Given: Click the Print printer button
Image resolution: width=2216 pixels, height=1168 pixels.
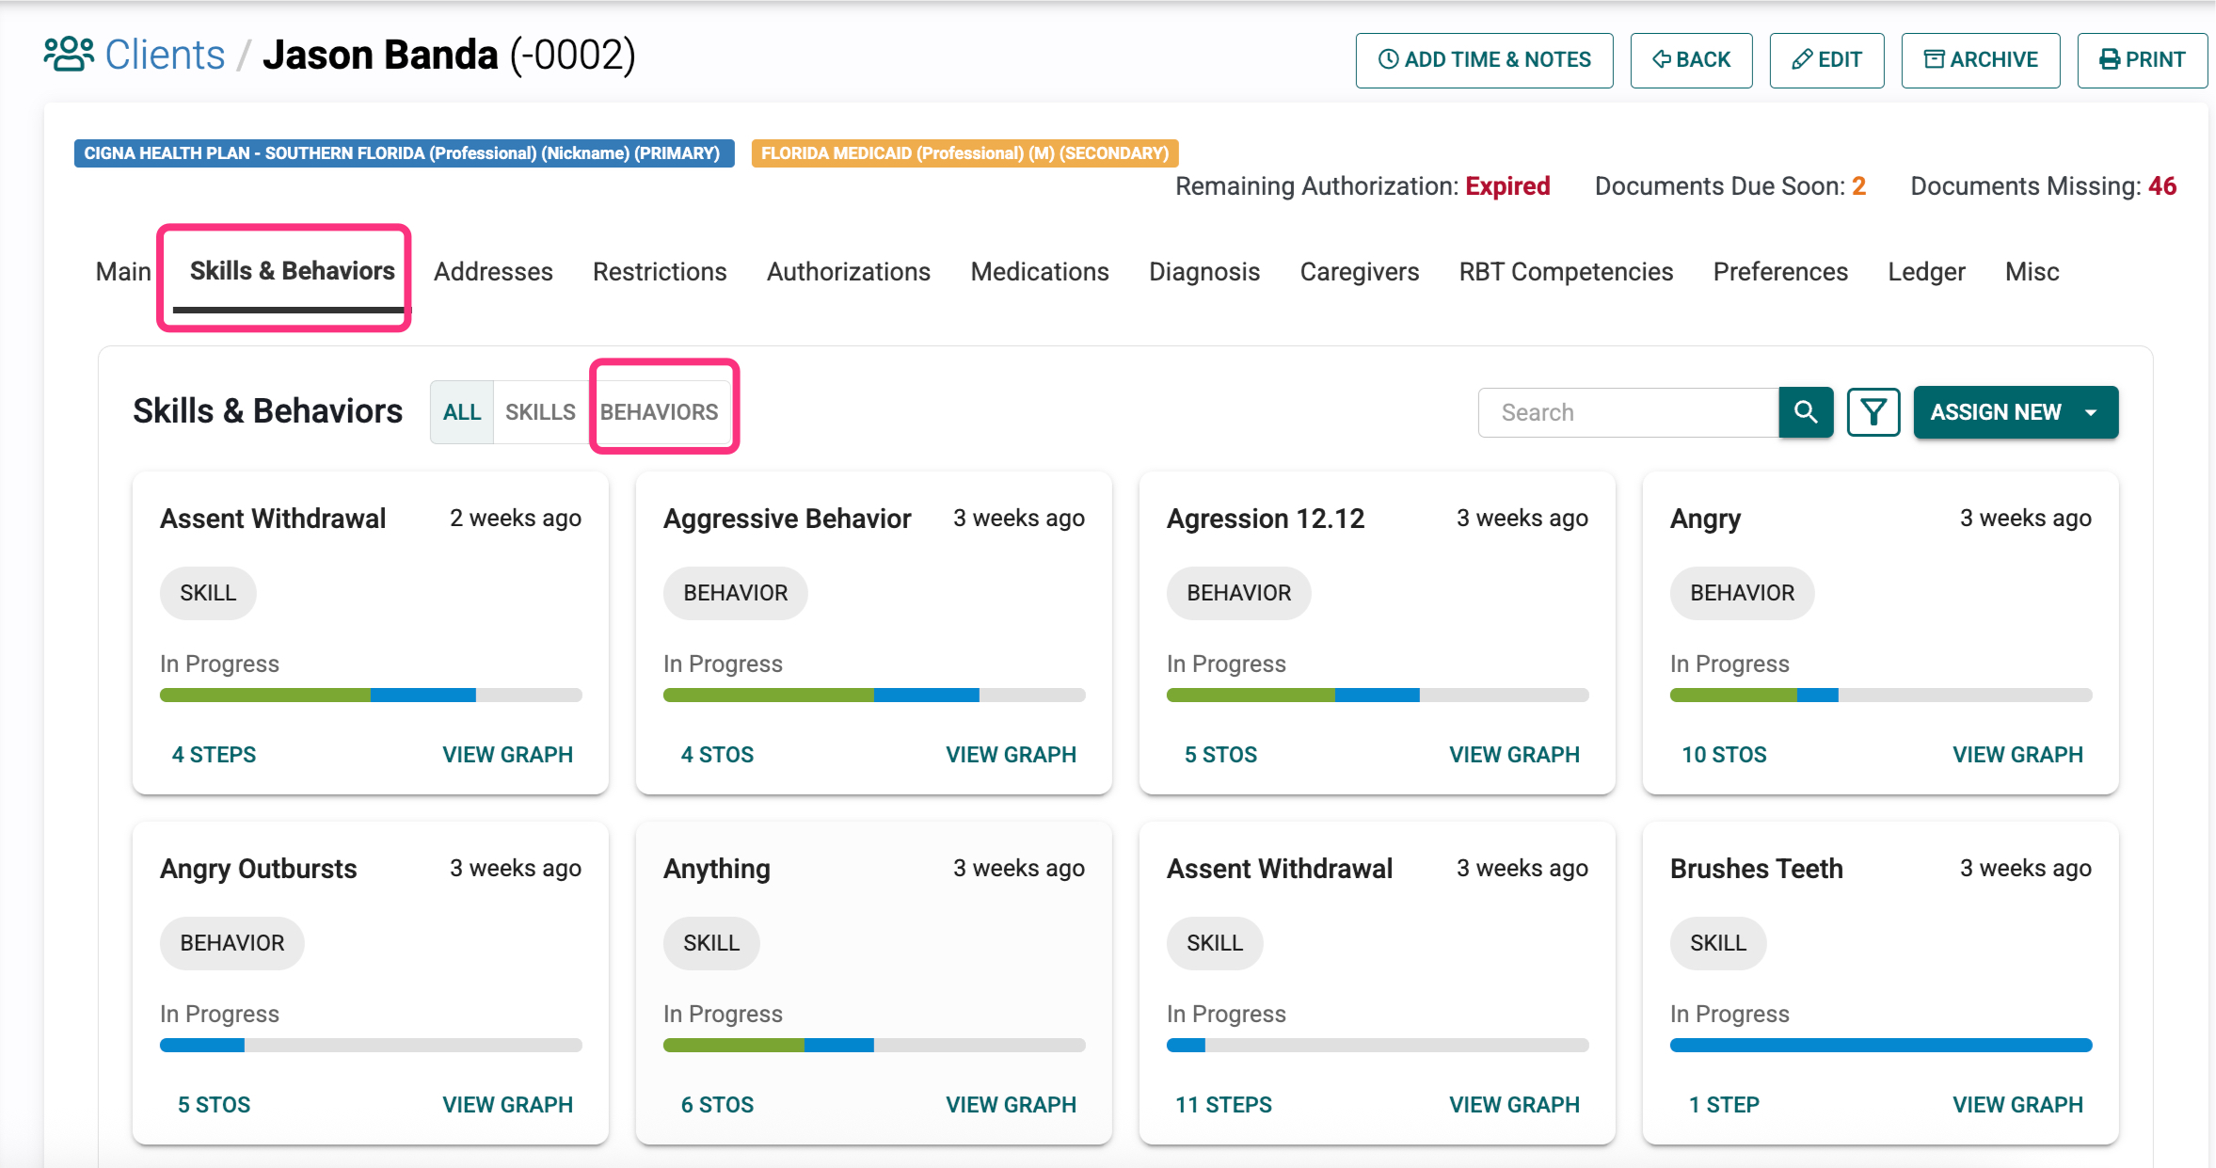Looking at the screenshot, I should [x=2142, y=60].
